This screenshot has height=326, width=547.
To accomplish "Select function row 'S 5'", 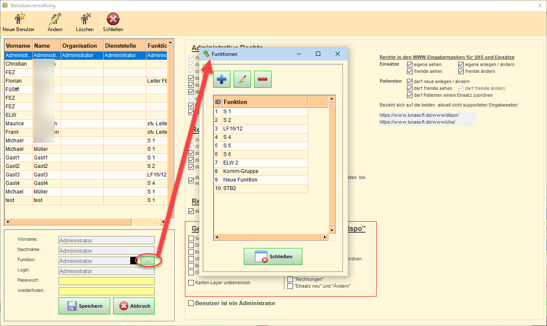I will pyautogui.click(x=260, y=146).
